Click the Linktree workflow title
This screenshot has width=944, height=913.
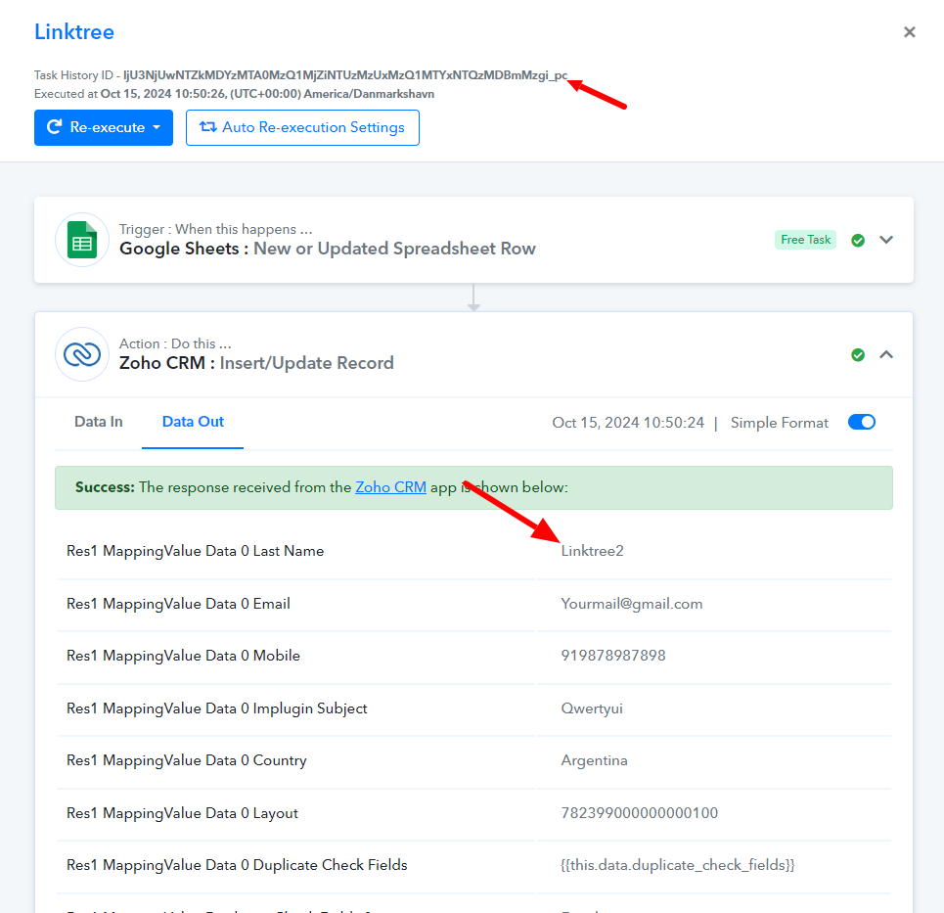tap(74, 32)
